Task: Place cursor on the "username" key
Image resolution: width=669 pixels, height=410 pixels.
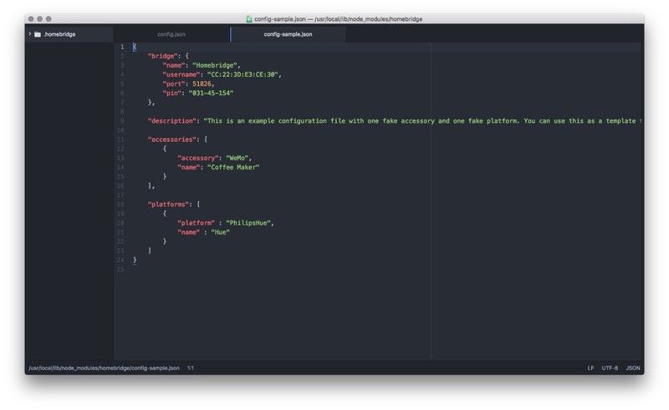Action: [x=181, y=74]
